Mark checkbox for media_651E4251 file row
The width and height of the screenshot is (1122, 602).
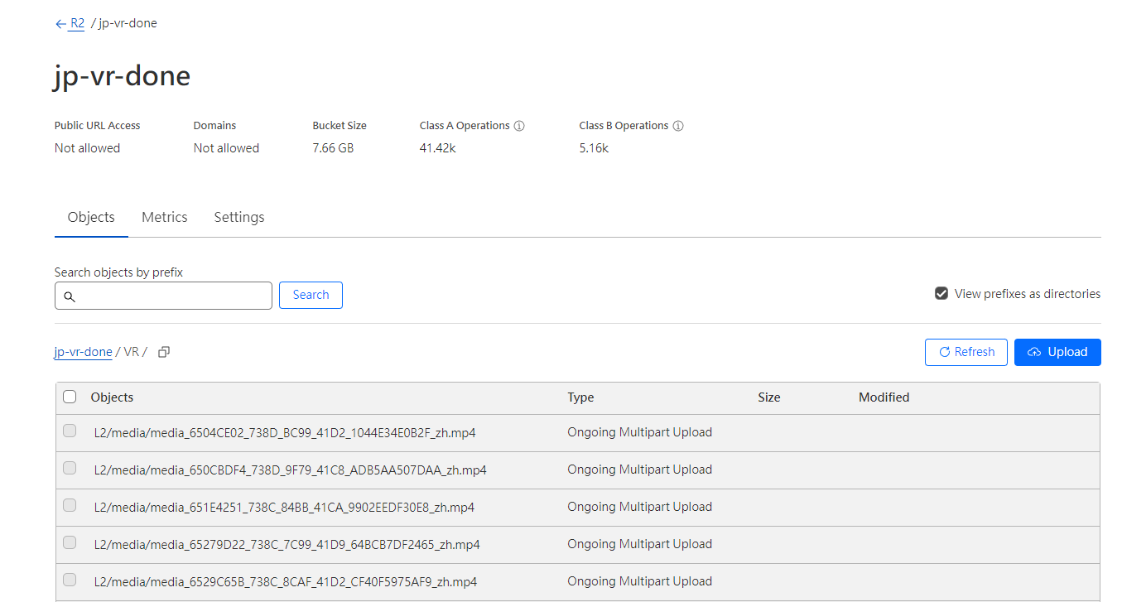point(70,505)
